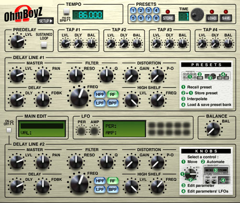Enable HPF filter on Delay Line #1
The height and width of the screenshot is (203, 240).
pos(100,95)
